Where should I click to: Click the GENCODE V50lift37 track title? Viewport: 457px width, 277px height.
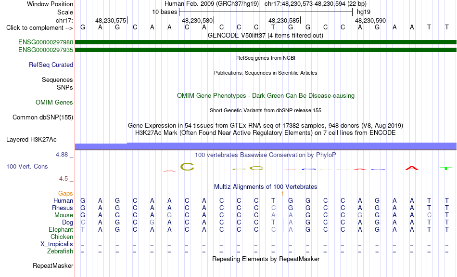coord(266,35)
